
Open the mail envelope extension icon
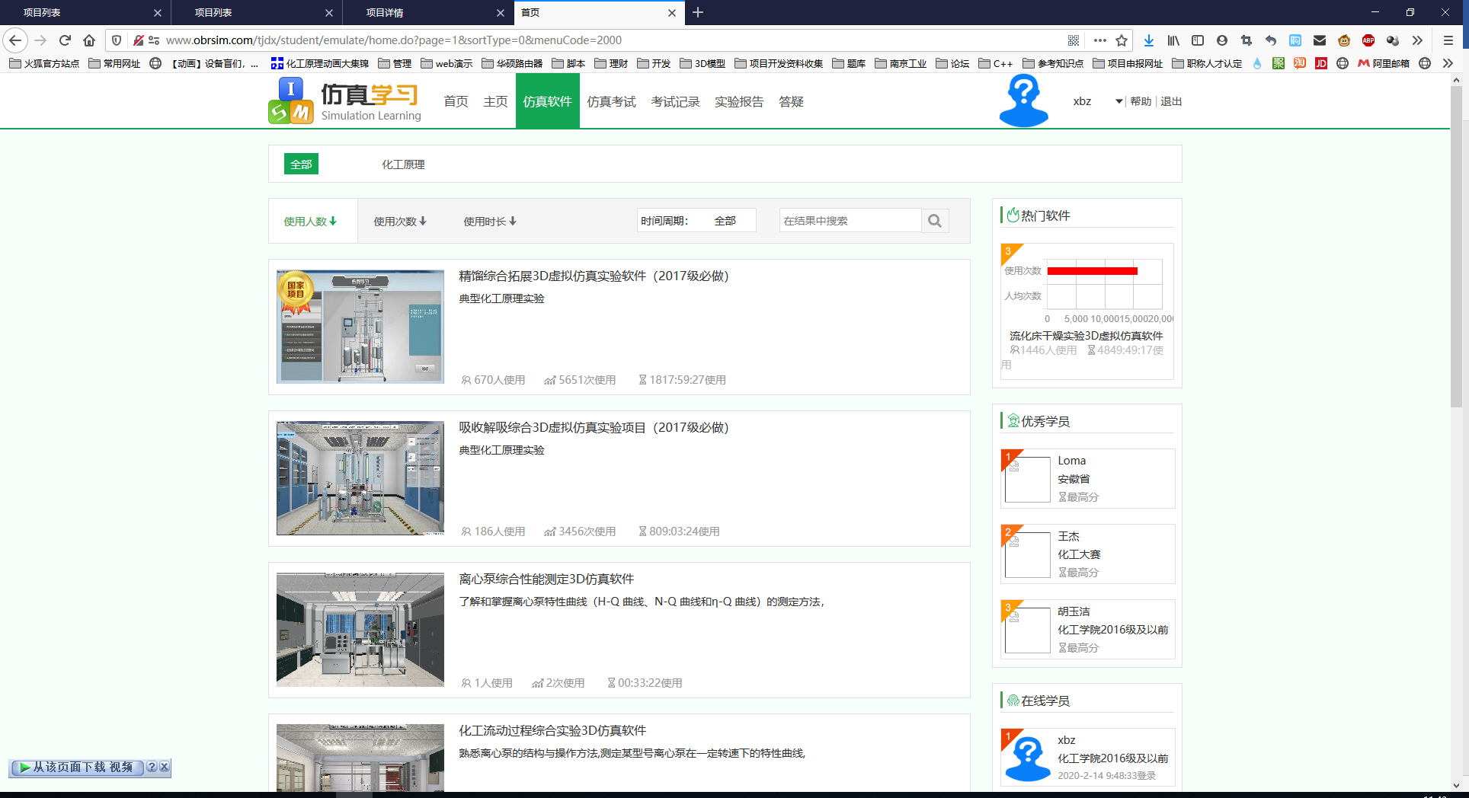[1320, 40]
